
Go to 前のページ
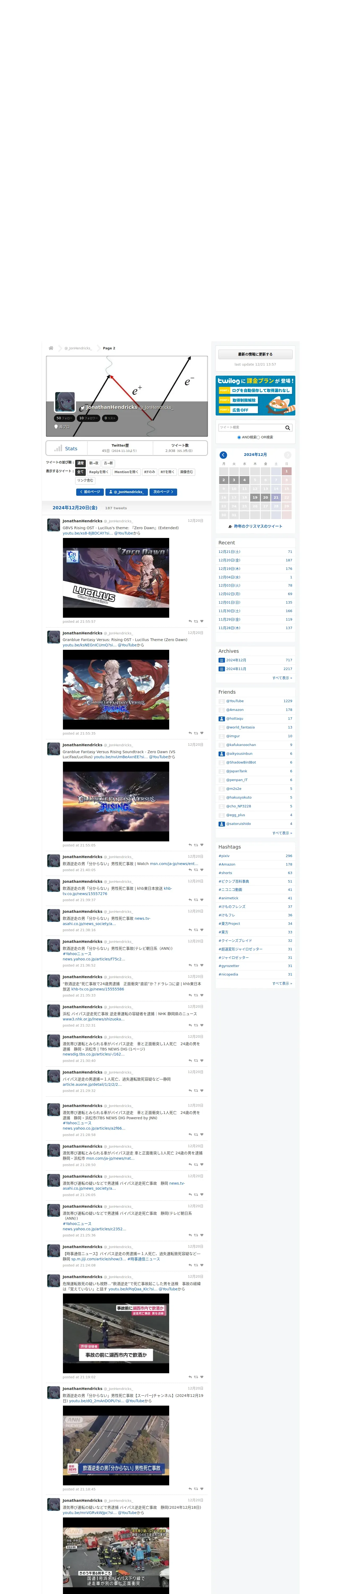90,492
